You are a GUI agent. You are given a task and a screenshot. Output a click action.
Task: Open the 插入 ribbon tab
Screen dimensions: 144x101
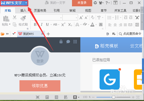click(23, 11)
